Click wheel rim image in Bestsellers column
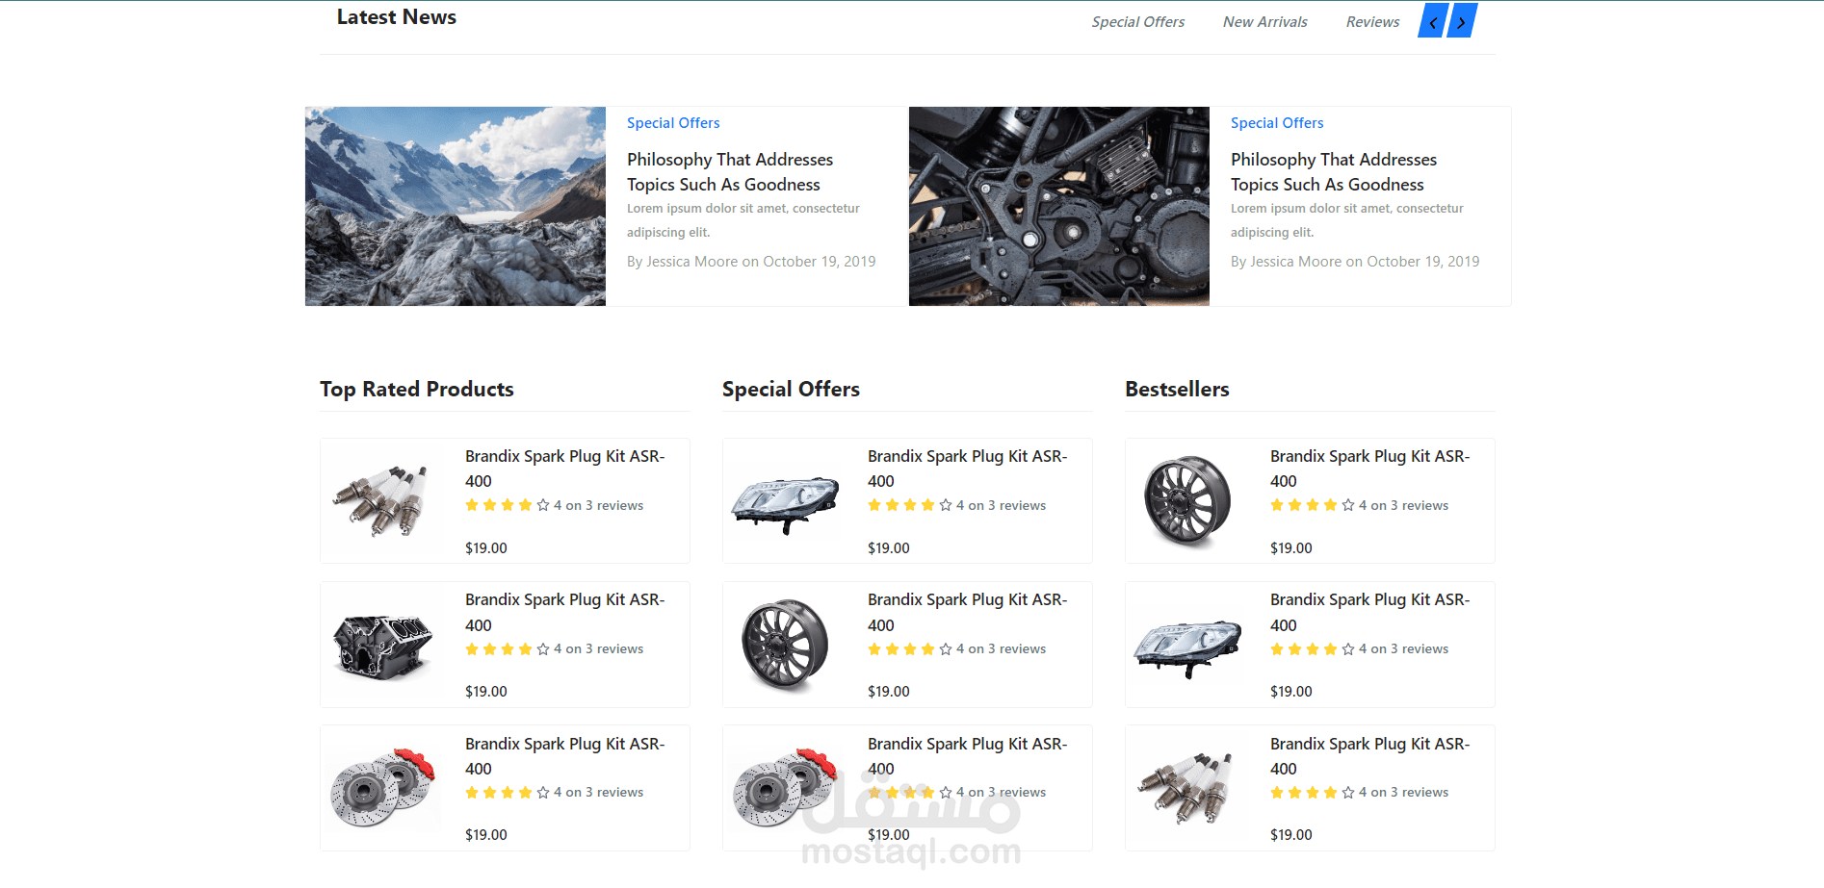Viewport: 1824px width, 888px height. point(1186,500)
